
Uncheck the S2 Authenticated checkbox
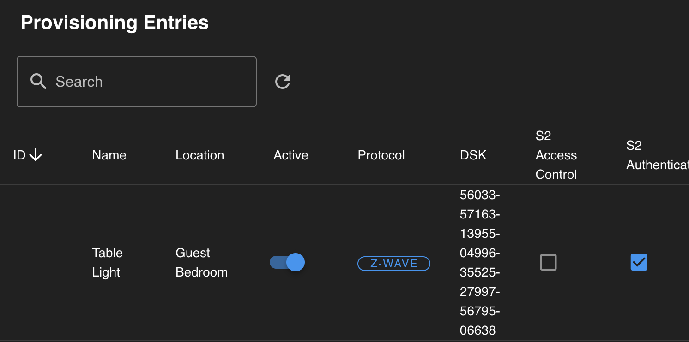[x=639, y=262]
